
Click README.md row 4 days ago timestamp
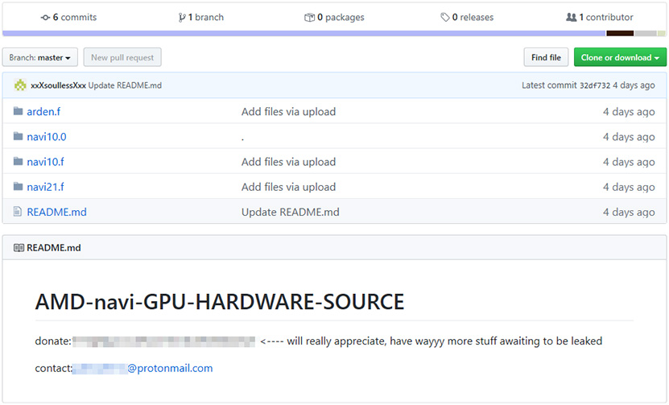[629, 212]
